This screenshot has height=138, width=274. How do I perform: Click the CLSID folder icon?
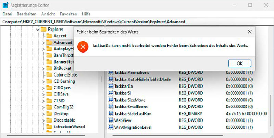pyautogui.click(x=49, y=101)
